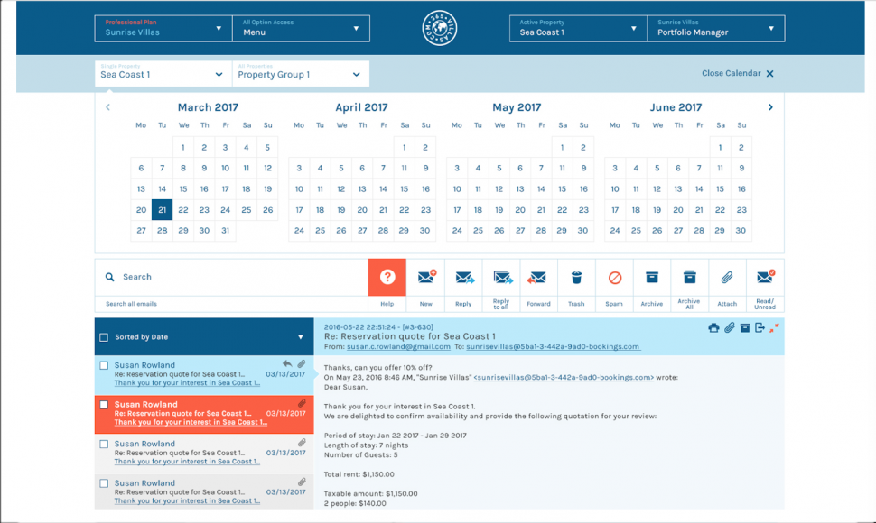Image resolution: width=876 pixels, height=523 pixels.
Task: Open the Sorted by Date dropdown arrow
Action: (301, 337)
